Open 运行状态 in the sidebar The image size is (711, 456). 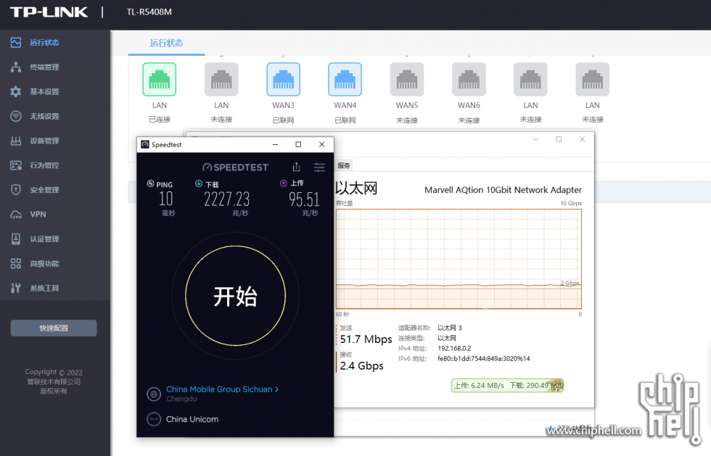(x=44, y=43)
